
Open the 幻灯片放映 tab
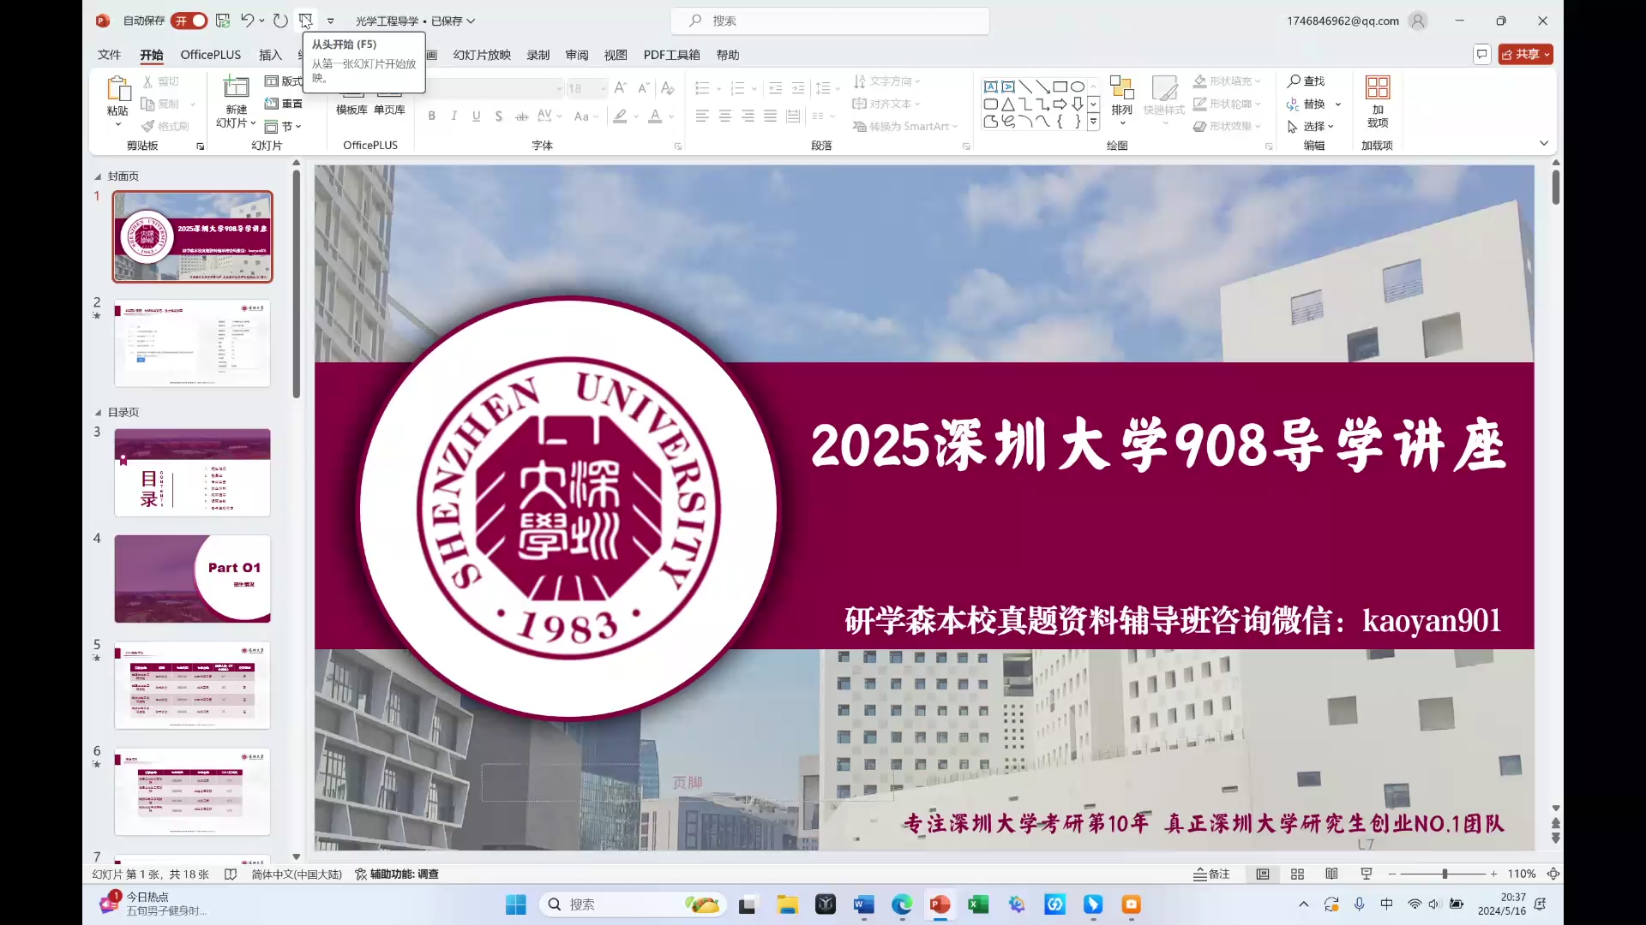(482, 55)
